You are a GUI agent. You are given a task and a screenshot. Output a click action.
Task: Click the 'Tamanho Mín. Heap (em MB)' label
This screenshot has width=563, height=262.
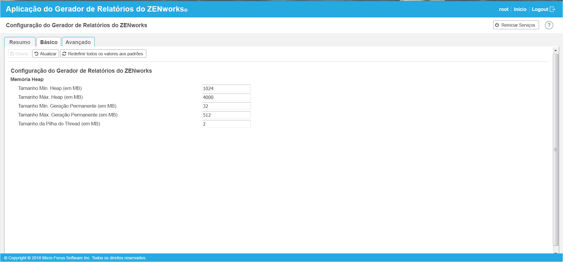tap(50, 88)
